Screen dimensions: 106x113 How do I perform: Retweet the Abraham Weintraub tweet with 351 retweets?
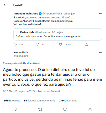point(38,44)
